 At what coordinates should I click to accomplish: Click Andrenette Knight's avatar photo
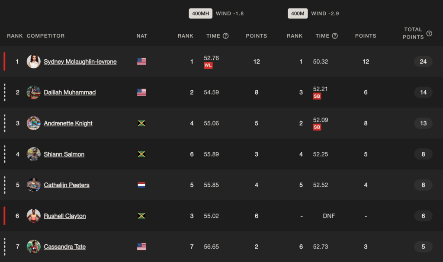tap(34, 123)
